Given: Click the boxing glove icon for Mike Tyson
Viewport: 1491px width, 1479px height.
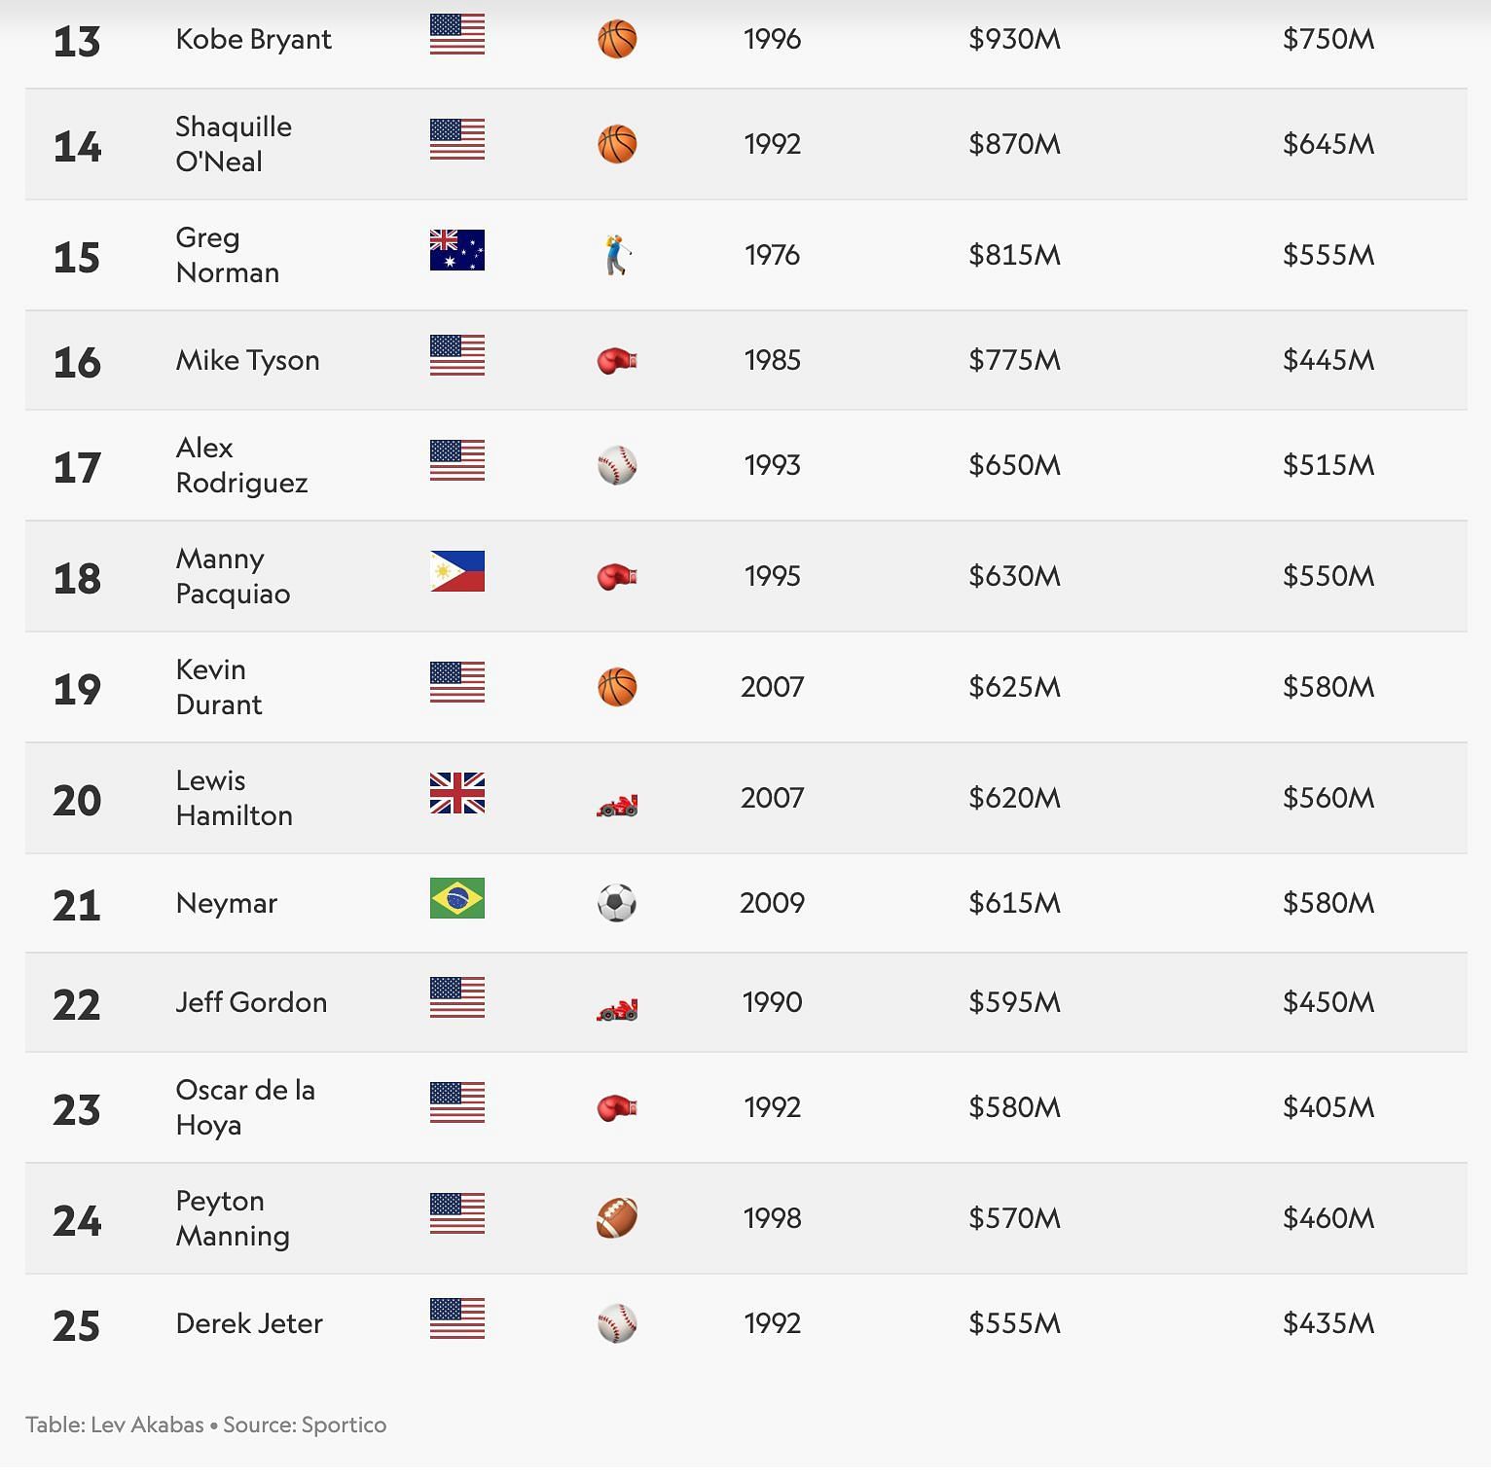Looking at the screenshot, I should 617,361.
